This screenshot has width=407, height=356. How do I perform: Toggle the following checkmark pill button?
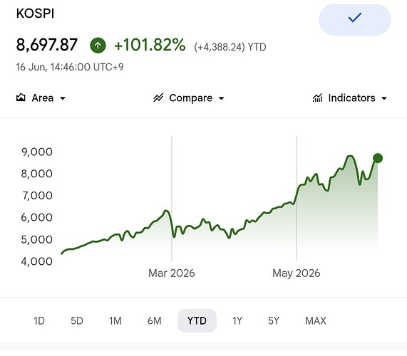tap(354, 20)
